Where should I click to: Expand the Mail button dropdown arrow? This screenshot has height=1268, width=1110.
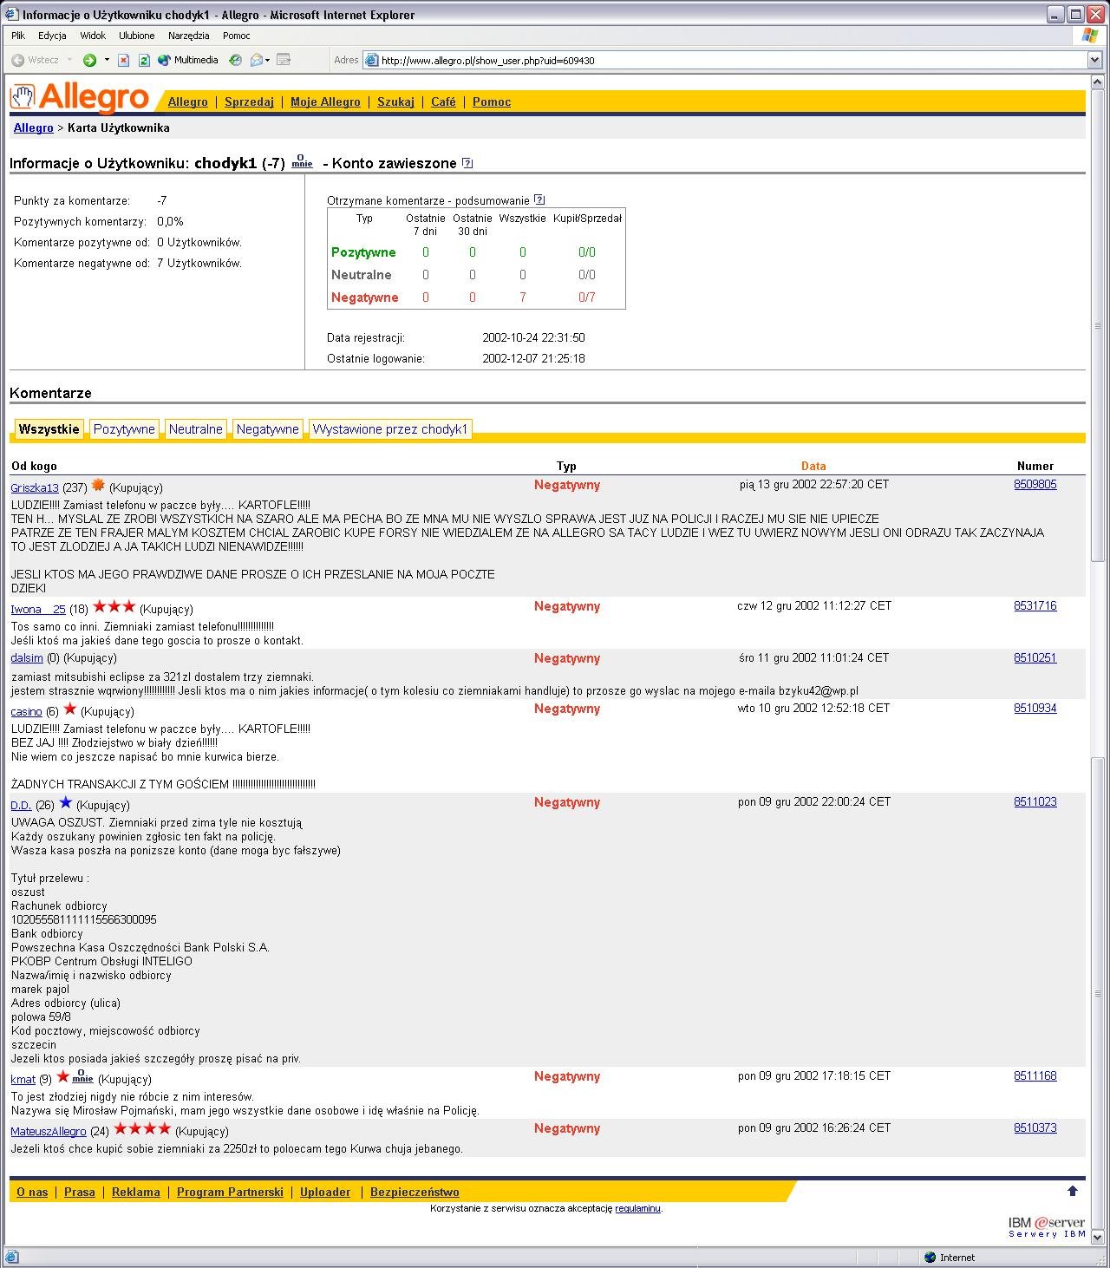(x=268, y=61)
